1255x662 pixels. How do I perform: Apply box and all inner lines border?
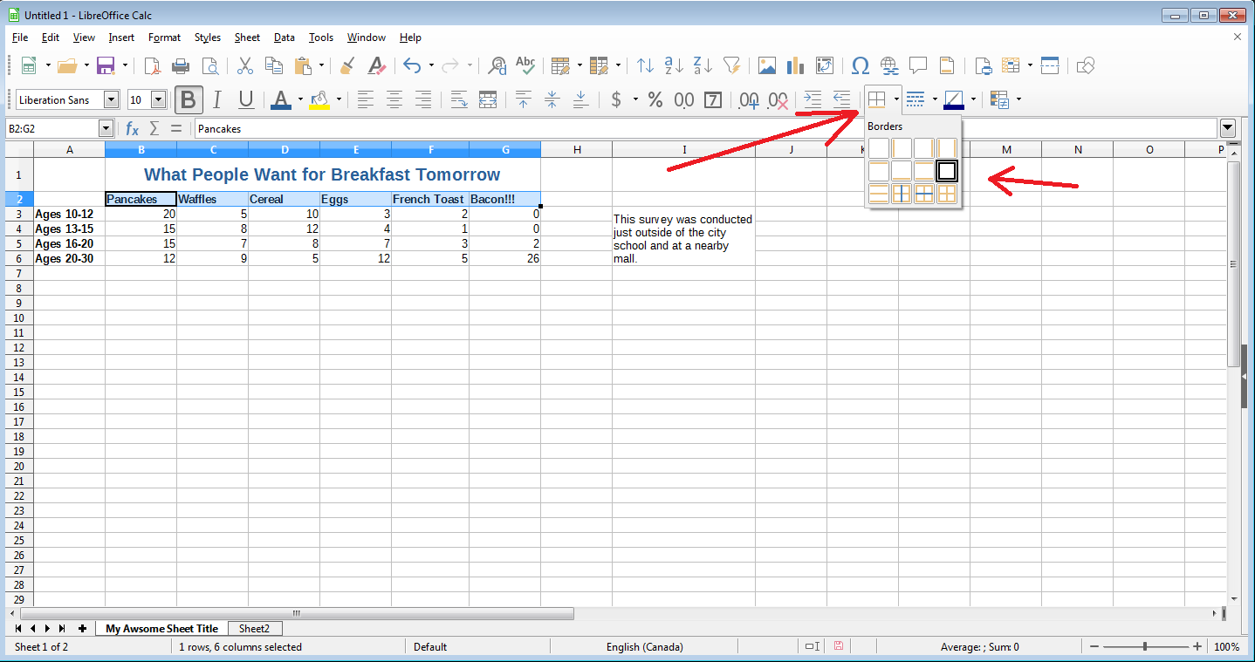947,194
